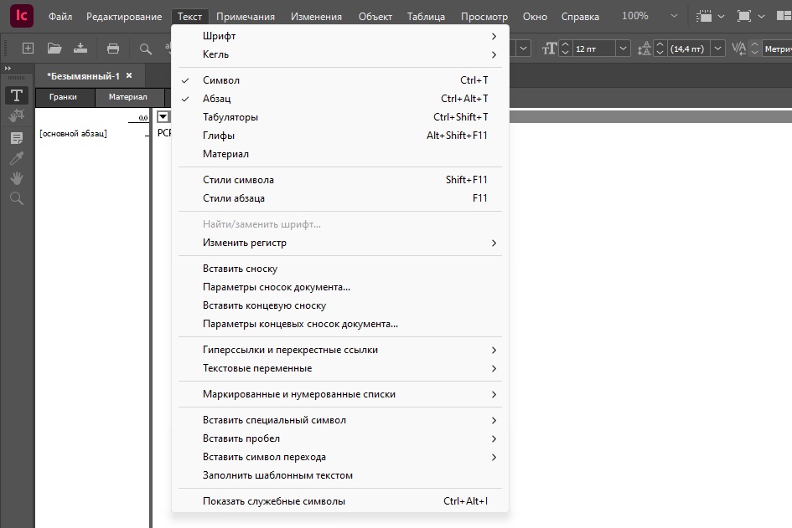Close the Безымянный-1 document tab

129,75
